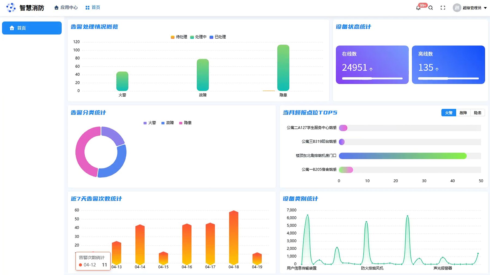Click the 当月频报点位TOP5 panel title

[310, 113]
